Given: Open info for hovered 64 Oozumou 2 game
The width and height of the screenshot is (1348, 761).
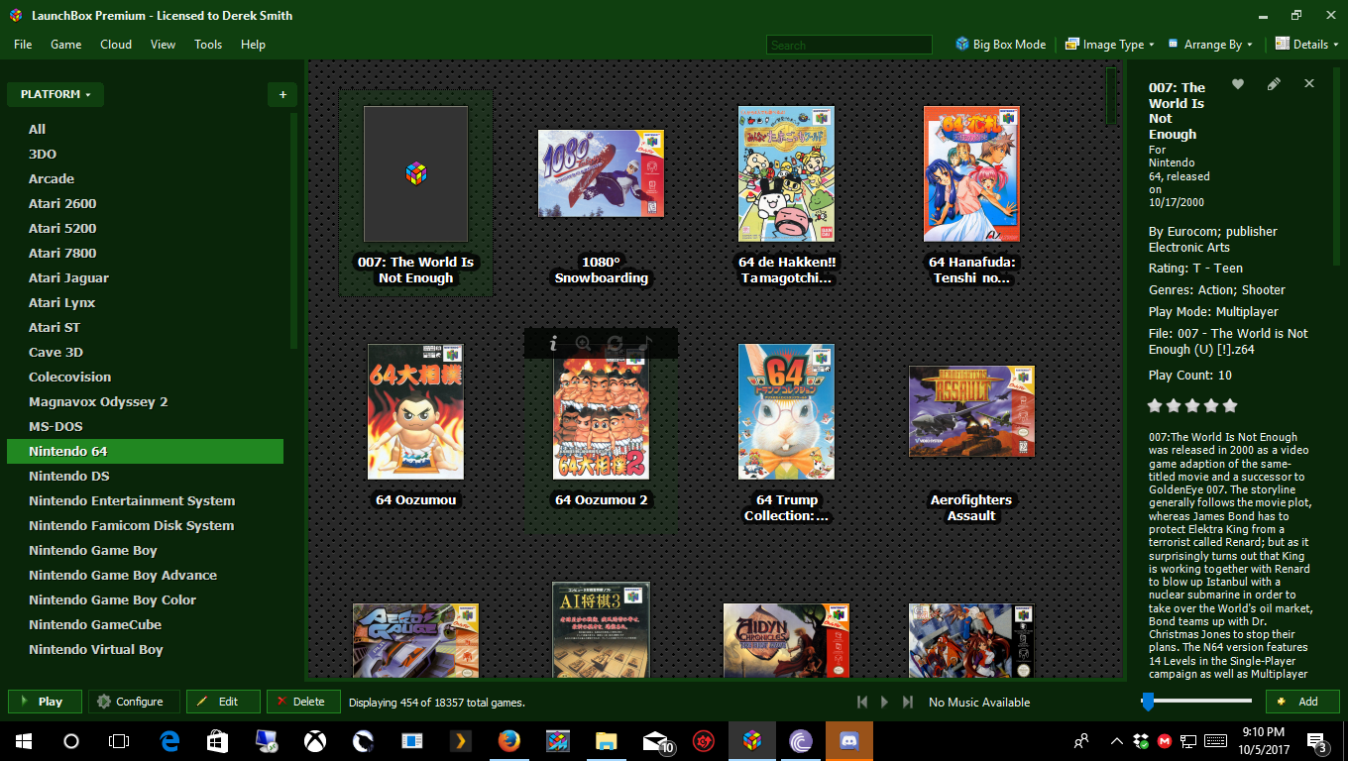Looking at the screenshot, I should pos(553,343).
